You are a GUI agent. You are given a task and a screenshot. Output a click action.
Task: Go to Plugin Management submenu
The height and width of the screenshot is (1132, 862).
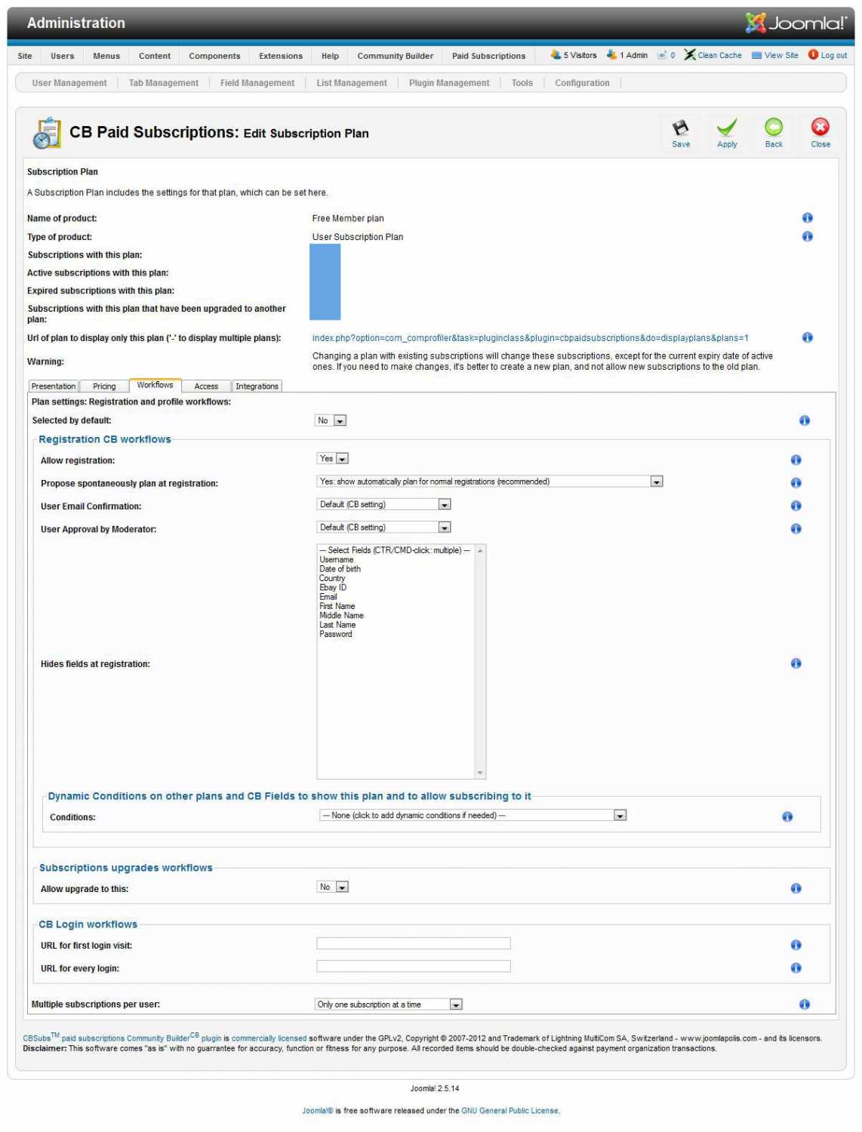click(x=449, y=83)
